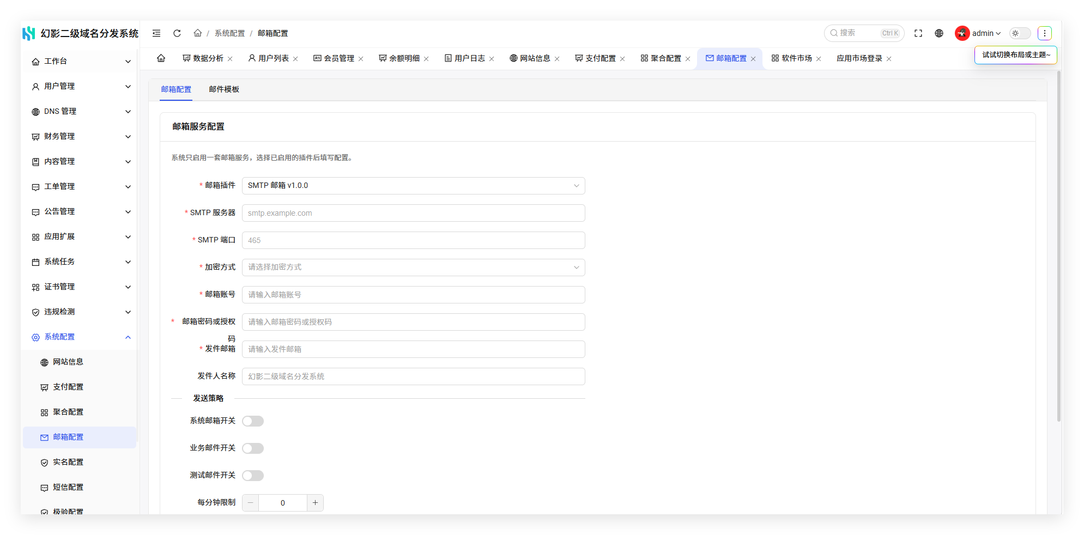Toggle the light/dark theme switch
1084x535 pixels.
click(1020, 33)
